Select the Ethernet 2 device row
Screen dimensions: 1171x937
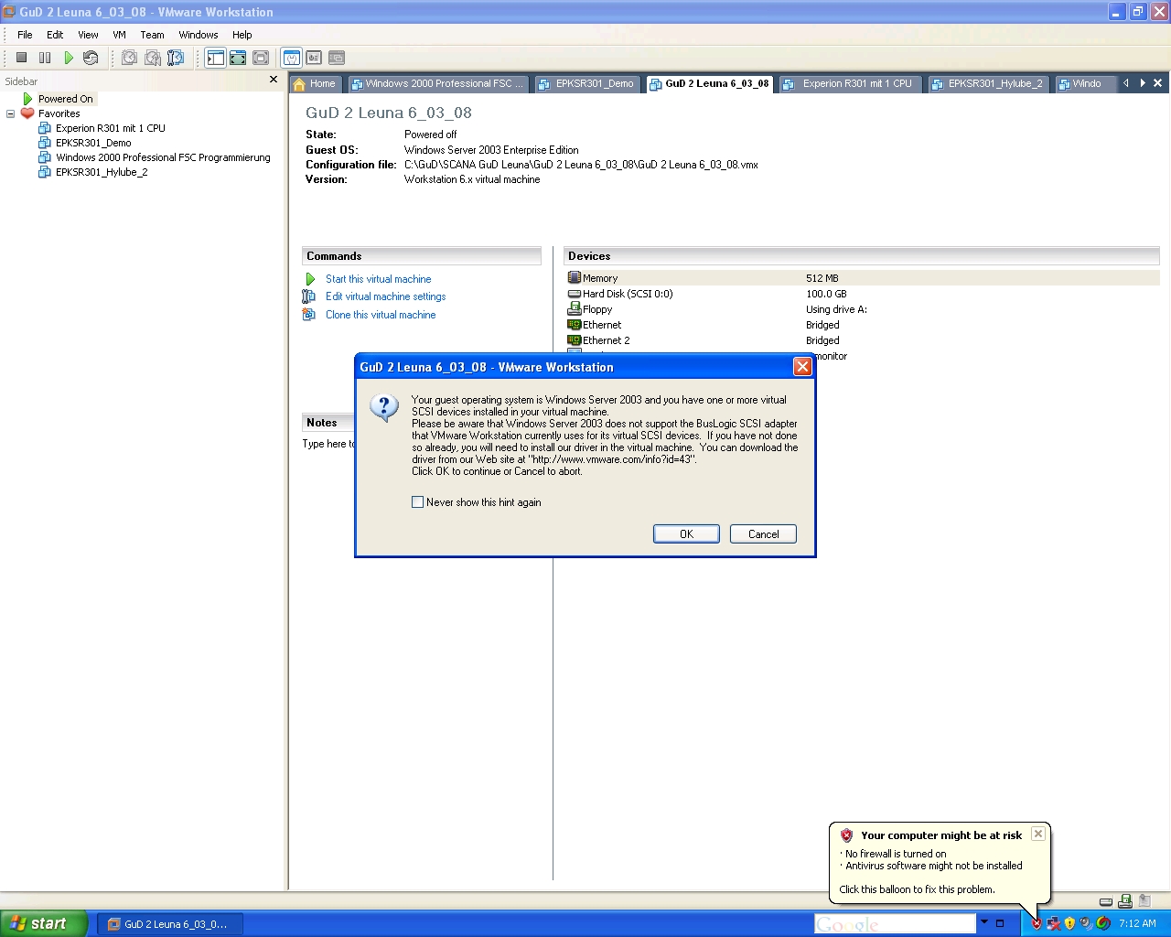[862, 340]
